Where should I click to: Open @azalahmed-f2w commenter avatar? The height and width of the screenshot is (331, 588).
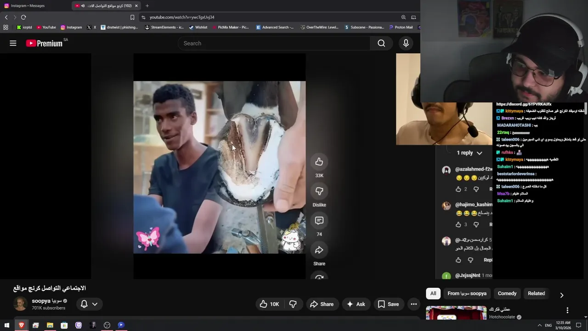(446, 170)
